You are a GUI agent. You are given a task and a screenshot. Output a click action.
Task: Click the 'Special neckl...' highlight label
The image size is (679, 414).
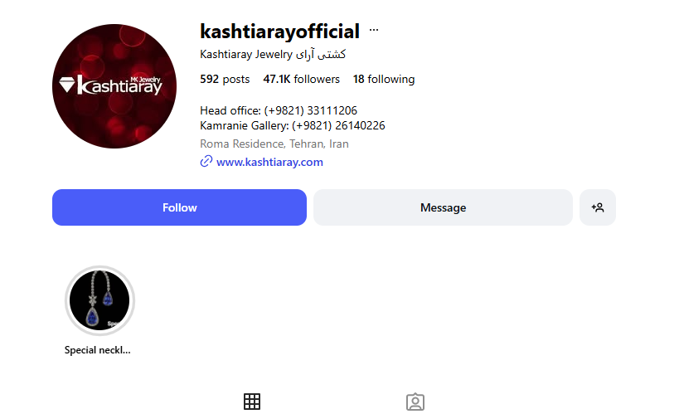pos(98,350)
